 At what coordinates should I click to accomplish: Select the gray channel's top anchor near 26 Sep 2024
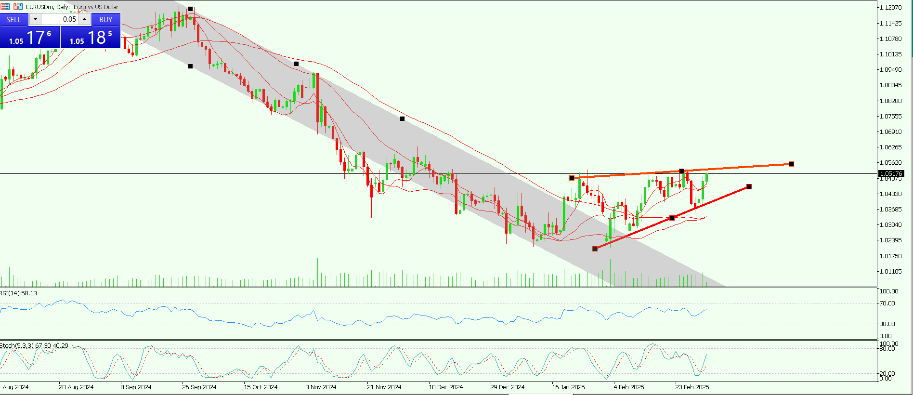190,9
